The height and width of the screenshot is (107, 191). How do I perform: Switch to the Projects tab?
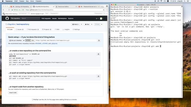pos(47,29)
